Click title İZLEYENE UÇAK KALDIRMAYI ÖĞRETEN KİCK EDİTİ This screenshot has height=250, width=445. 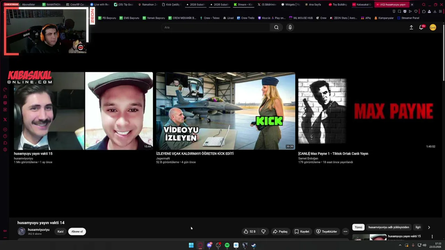pyautogui.click(x=195, y=153)
